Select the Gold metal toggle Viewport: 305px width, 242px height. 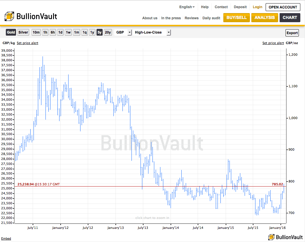click(11, 32)
